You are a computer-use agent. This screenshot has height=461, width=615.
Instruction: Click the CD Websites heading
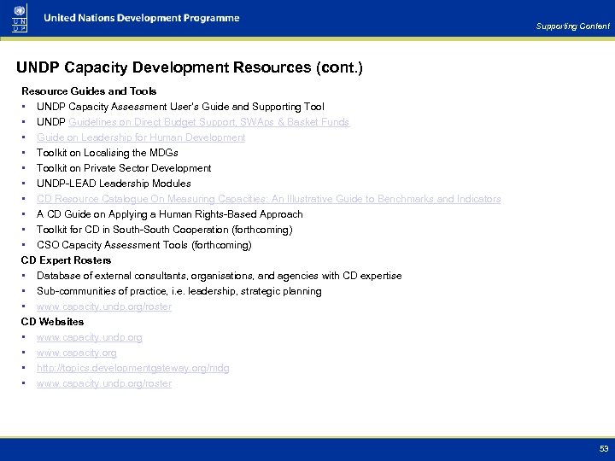52,322
